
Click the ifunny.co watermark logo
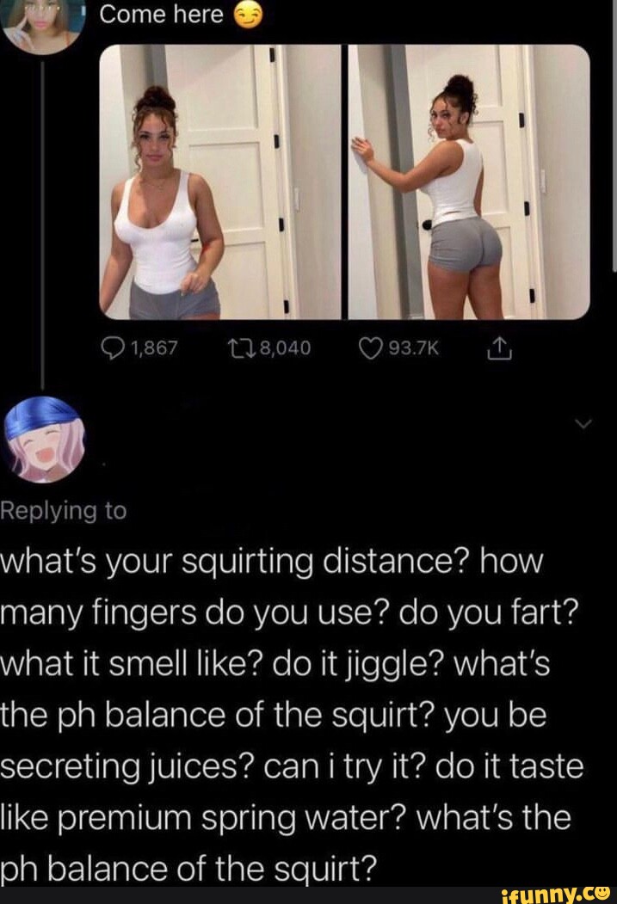[x=556, y=893]
